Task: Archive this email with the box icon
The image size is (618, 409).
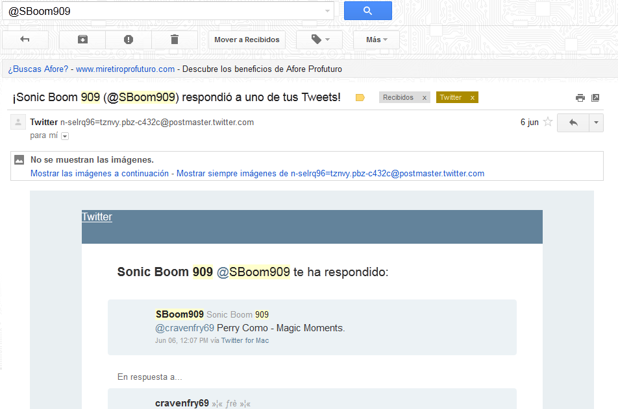Action: (82, 40)
